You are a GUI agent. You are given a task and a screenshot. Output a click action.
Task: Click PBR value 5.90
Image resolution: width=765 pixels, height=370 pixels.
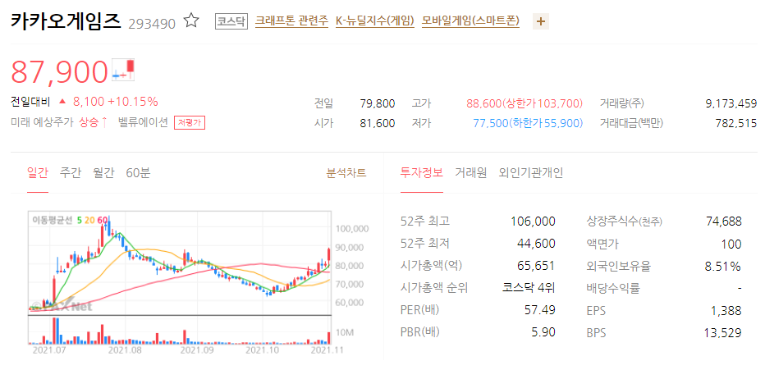click(542, 332)
